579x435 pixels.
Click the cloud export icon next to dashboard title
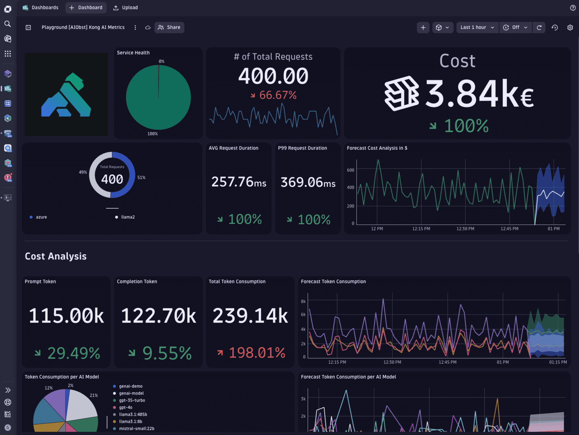(x=148, y=27)
